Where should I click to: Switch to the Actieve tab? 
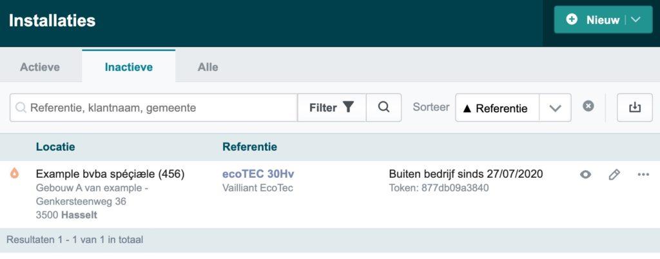click(x=40, y=67)
